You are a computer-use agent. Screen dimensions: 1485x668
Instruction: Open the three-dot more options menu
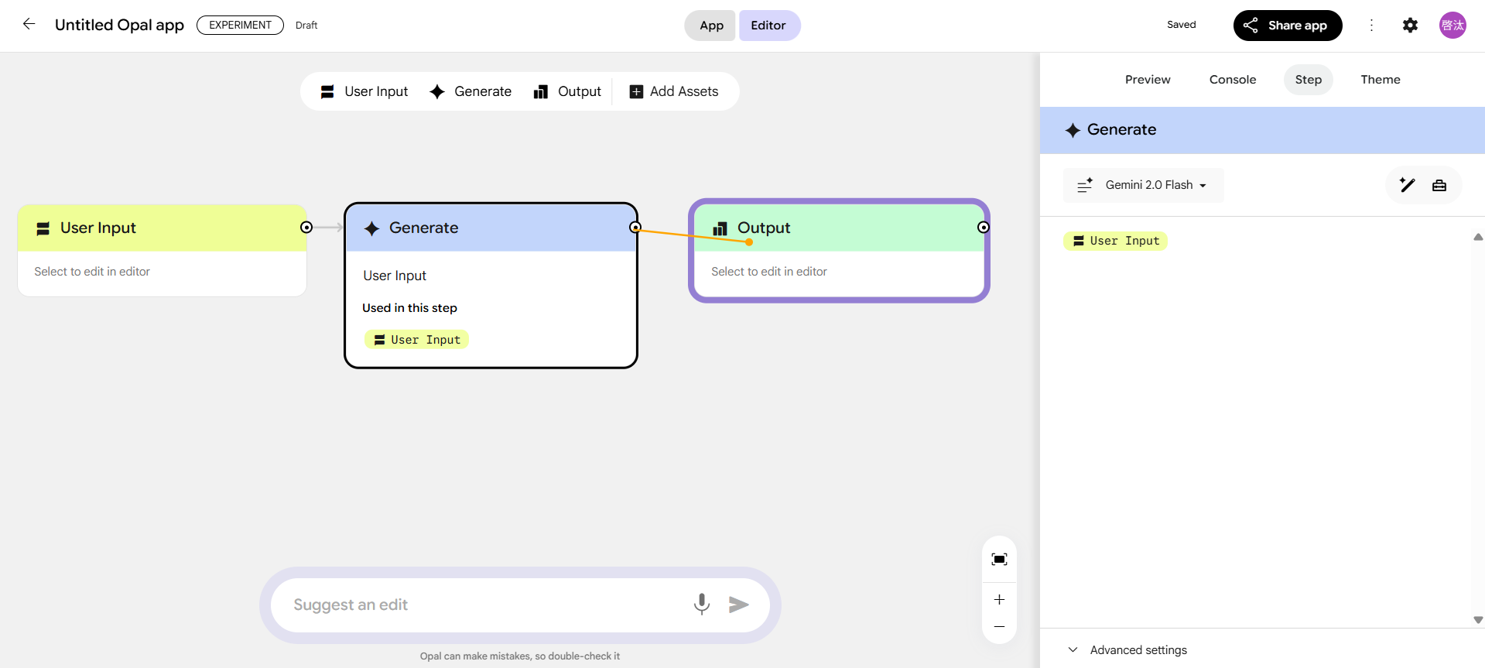[1371, 26]
